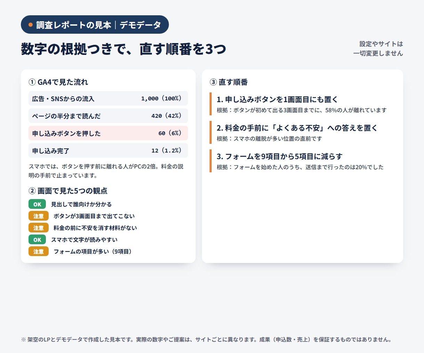Click the 調査レポートの見本｜デモデータ header badge
Image resolution: width=424 pixels, height=353 pixels.
[95, 25]
